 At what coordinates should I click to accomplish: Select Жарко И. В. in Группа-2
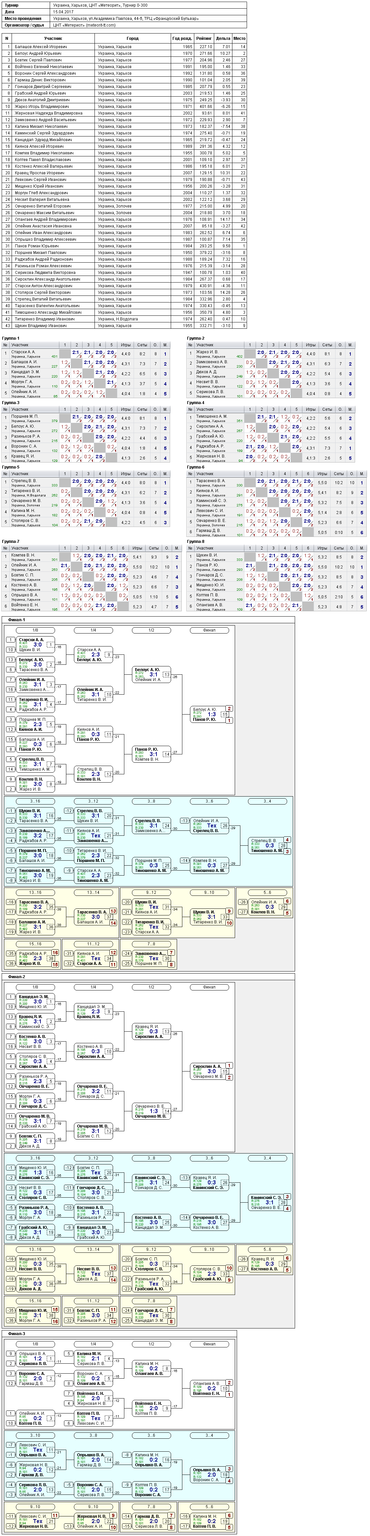pos(207,352)
